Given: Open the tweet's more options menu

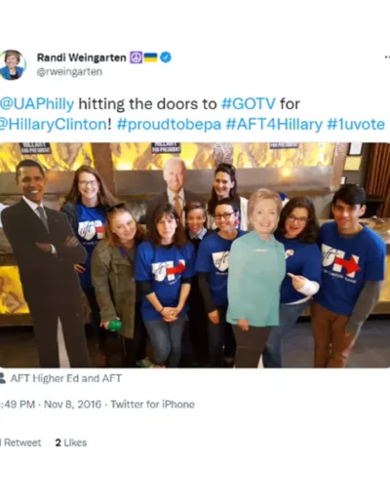Looking at the screenshot, I should [387, 58].
